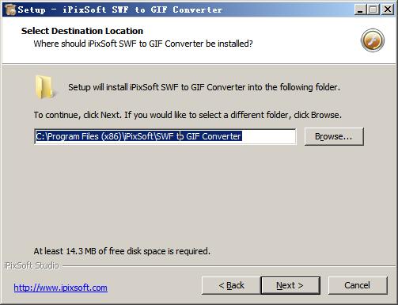
Task: Click the setup icon in the title bar
Action: coord(10,10)
